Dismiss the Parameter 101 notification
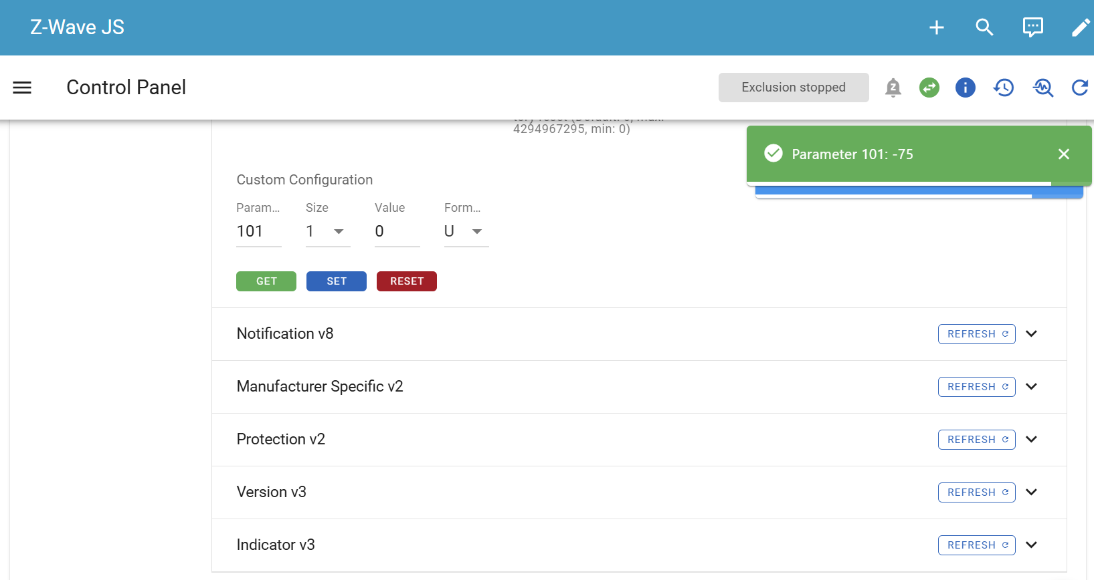 pyautogui.click(x=1063, y=154)
